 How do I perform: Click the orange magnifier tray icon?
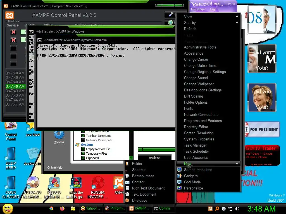point(217,209)
